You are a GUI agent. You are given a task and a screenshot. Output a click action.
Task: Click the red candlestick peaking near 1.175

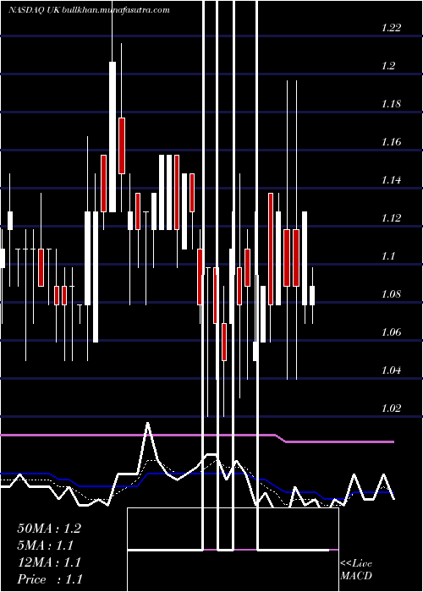point(122,145)
